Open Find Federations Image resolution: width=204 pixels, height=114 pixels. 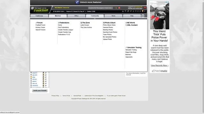63,28
